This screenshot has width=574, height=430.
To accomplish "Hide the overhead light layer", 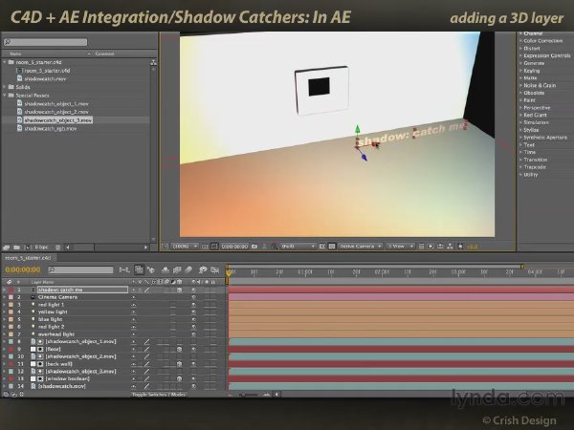I will [x=193, y=334].
